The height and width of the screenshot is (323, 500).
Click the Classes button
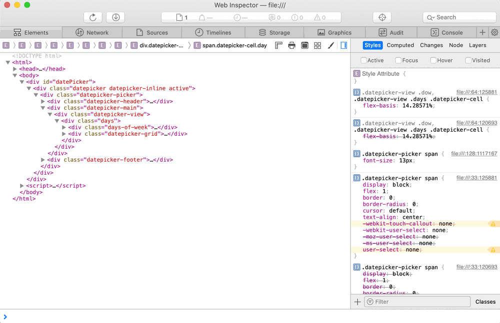pyautogui.click(x=485, y=302)
